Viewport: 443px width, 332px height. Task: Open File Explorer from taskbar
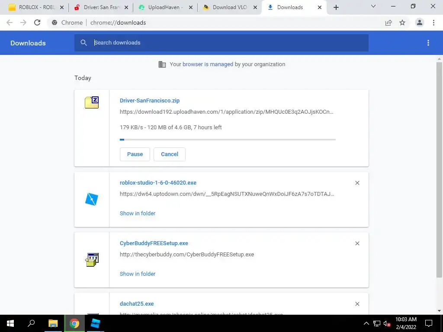click(x=53, y=323)
